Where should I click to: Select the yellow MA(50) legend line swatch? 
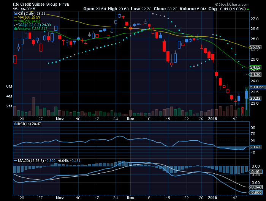pyautogui.click(x=16, y=17)
